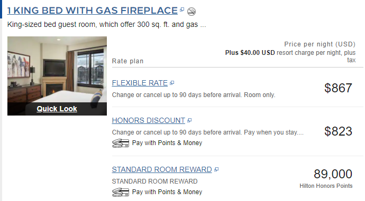Viewport: 365px width, 201px height.
Task: Click the pop-out icon next to Standard Room Reward
Action: 216,169
